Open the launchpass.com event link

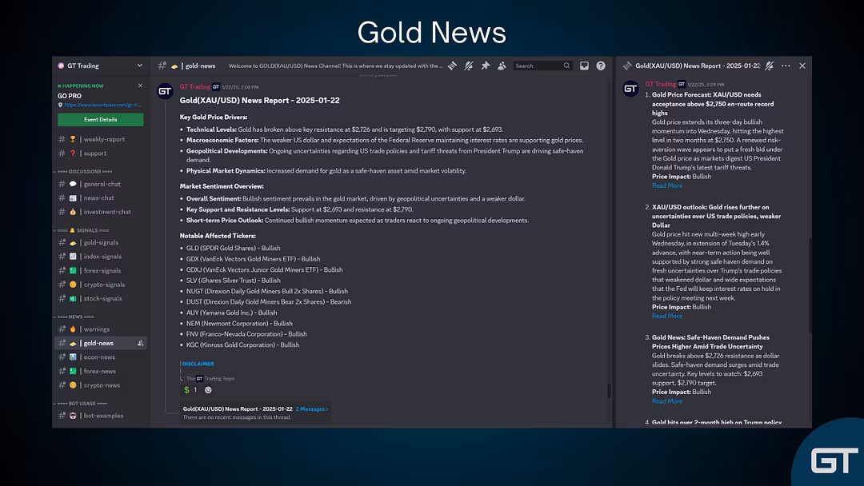tap(102, 105)
